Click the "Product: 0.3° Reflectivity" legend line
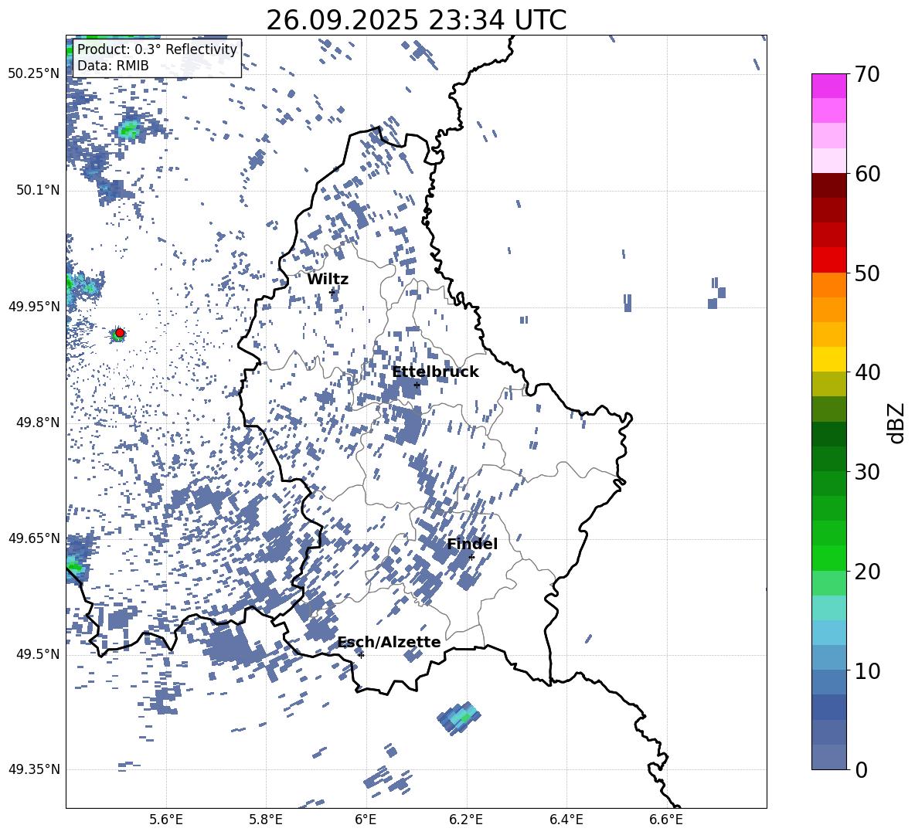The height and width of the screenshot is (835, 915). point(157,49)
